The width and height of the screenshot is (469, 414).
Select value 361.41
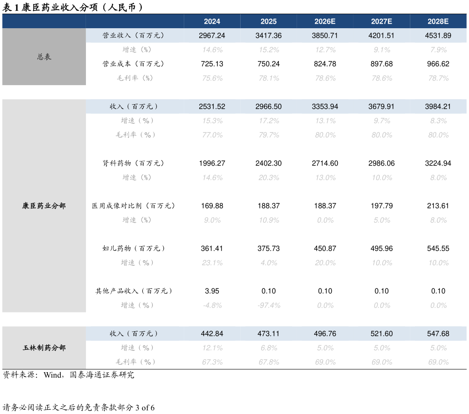[x=212, y=248]
